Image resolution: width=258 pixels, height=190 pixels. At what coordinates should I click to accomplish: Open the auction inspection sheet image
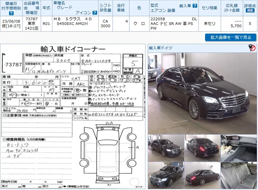73,117
